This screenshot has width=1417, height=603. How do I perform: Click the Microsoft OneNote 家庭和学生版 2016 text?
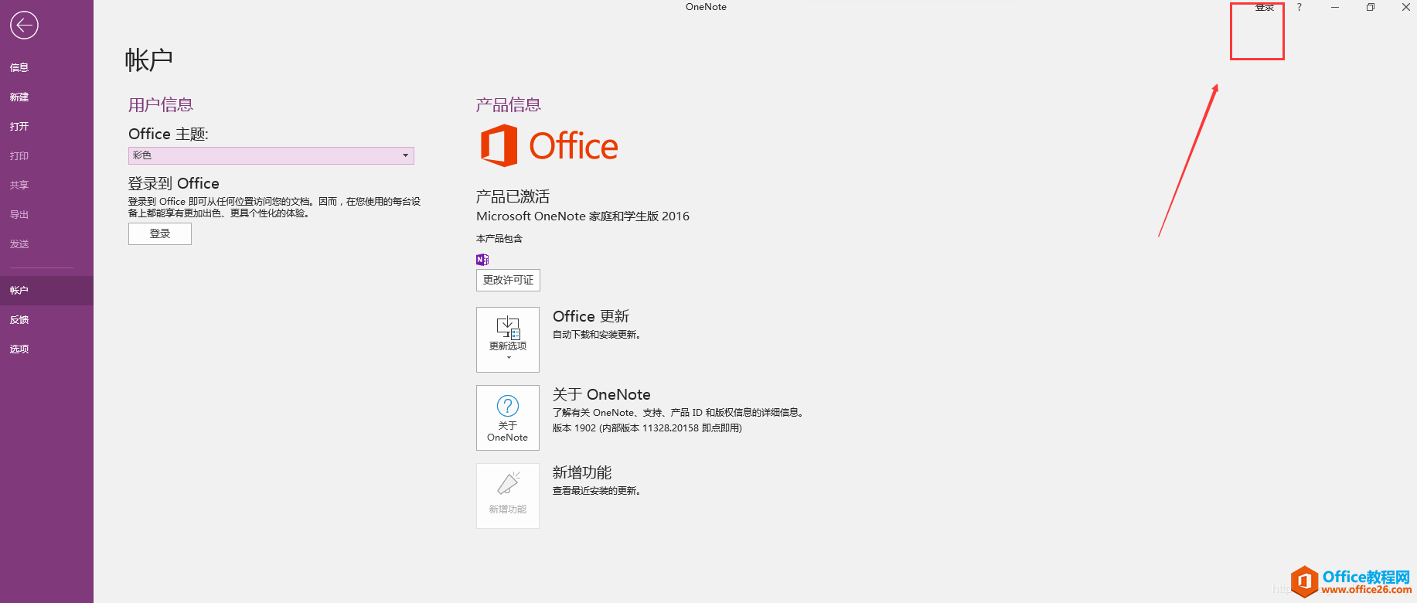point(583,216)
